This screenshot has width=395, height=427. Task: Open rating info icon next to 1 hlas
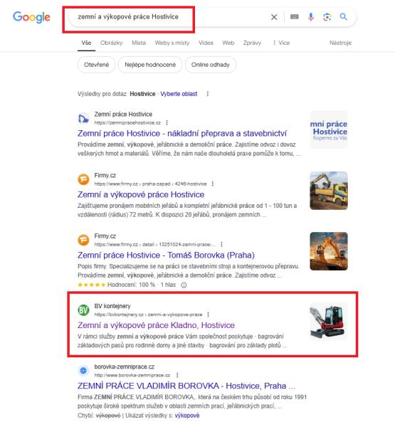coord(184,285)
